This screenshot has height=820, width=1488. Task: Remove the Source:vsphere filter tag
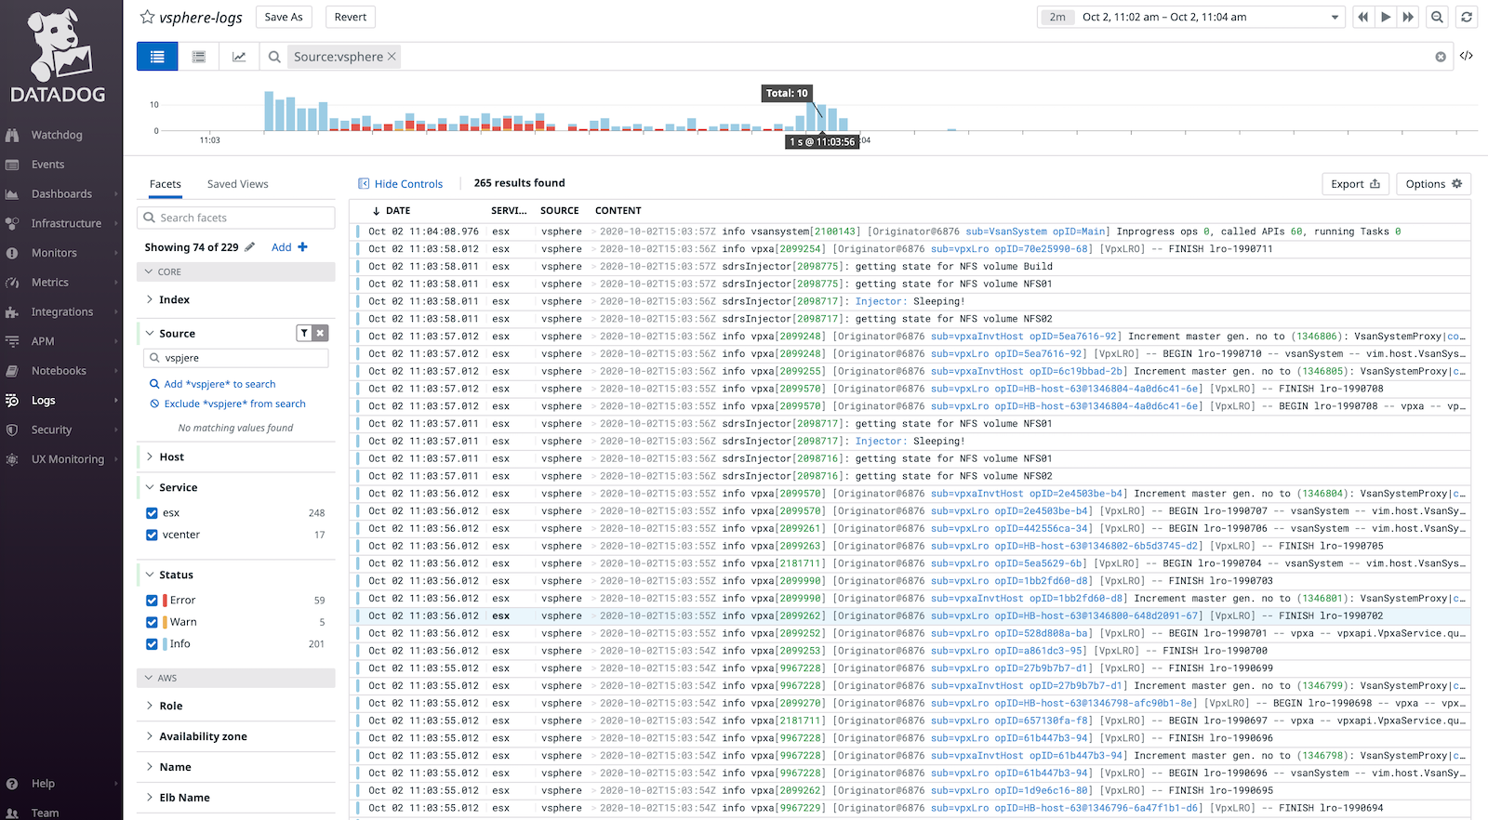point(392,57)
